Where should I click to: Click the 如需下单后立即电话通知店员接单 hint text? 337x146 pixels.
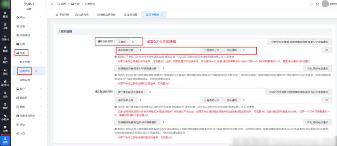143,84
